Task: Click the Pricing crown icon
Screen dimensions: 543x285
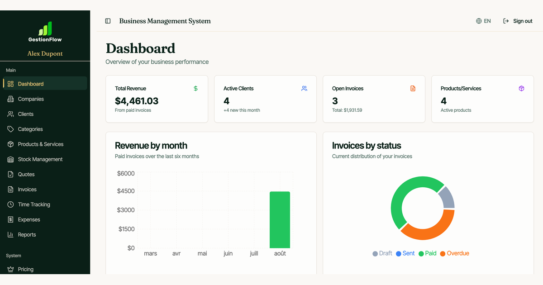Action: (11, 269)
